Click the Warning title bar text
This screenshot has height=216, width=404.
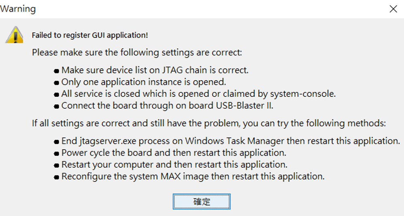[x=18, y=9]
